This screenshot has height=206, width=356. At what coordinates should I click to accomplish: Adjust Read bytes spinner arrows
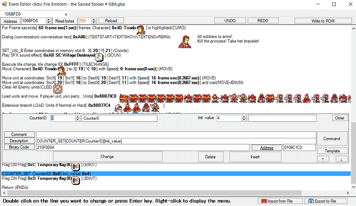[94, 21]
